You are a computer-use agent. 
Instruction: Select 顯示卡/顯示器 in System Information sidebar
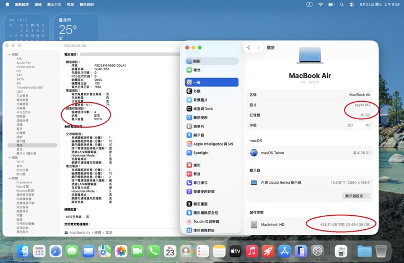click(26, 153)
